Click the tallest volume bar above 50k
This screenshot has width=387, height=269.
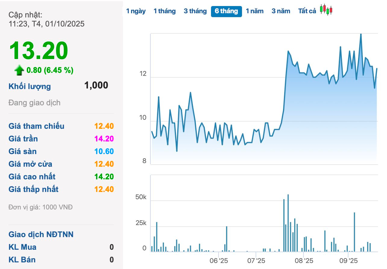288,223
